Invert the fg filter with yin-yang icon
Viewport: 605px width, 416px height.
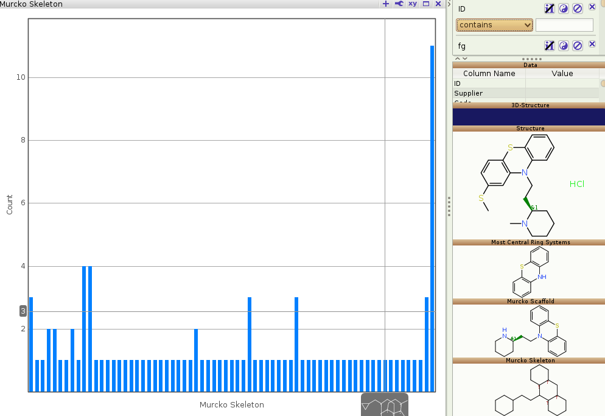coord(564,46)
